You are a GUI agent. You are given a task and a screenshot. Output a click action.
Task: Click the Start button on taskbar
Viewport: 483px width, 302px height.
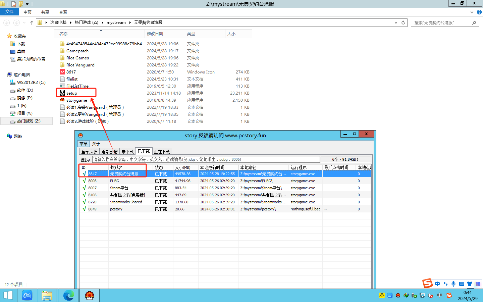(8, 295)
